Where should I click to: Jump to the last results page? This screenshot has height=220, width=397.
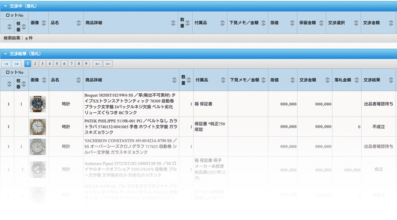[108, 64]
